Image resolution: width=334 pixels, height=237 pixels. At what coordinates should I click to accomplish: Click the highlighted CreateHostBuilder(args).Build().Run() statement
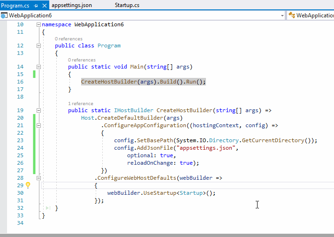(x=144, y=82)
